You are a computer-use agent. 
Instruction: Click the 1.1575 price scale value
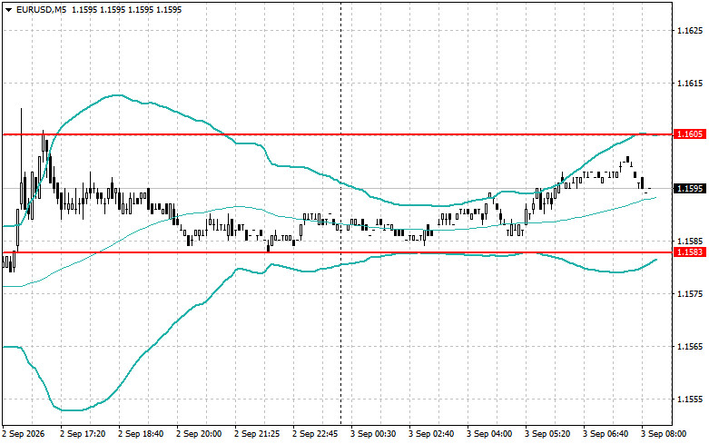pyautogui.click(x=691, y=294)
